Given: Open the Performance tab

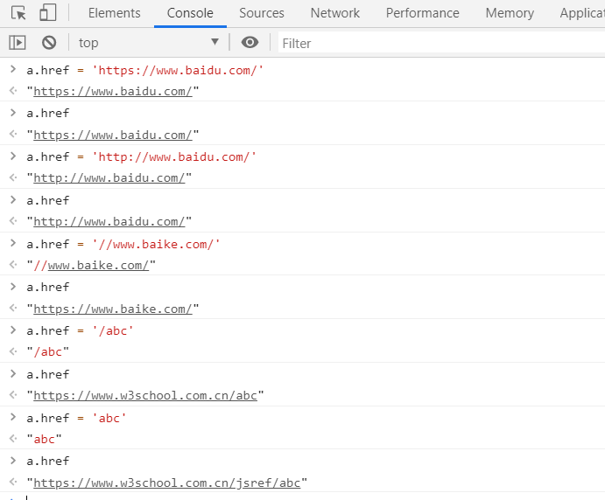Looking at the screenshot, I should tap(422, 13).
